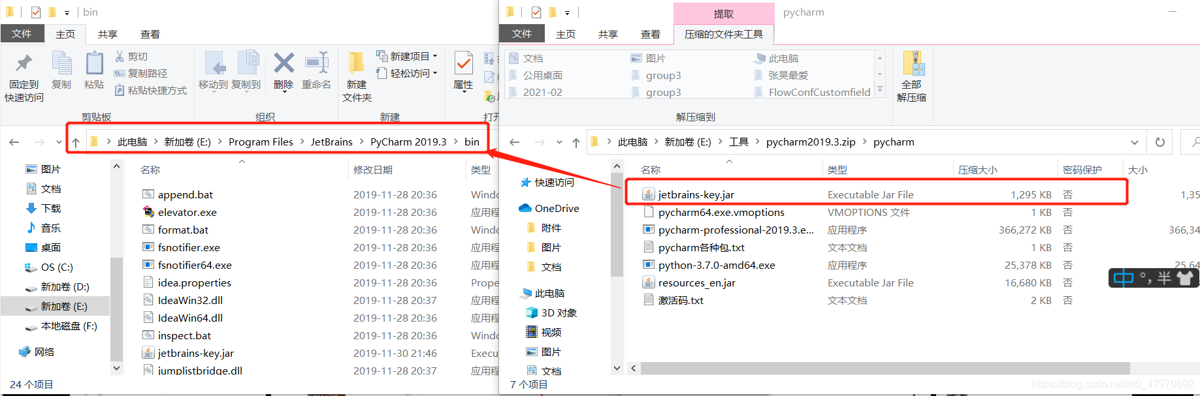The height and width of the screenshot is (396, 1200).
Task: Click Program Files in breadcrumb path
Action: [261, 142]
